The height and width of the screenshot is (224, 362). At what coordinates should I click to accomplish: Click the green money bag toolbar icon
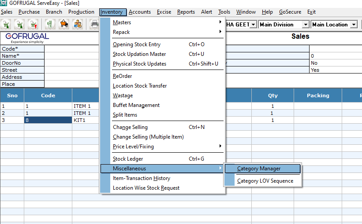51,24
